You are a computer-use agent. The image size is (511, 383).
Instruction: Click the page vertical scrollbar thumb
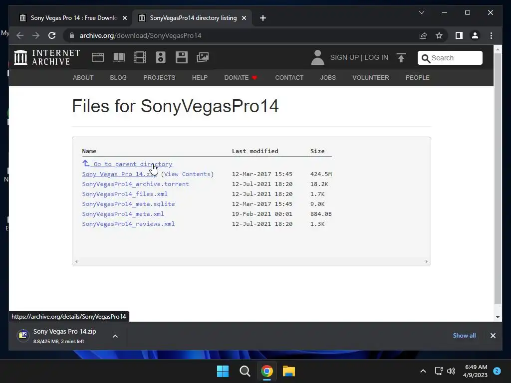498,179
